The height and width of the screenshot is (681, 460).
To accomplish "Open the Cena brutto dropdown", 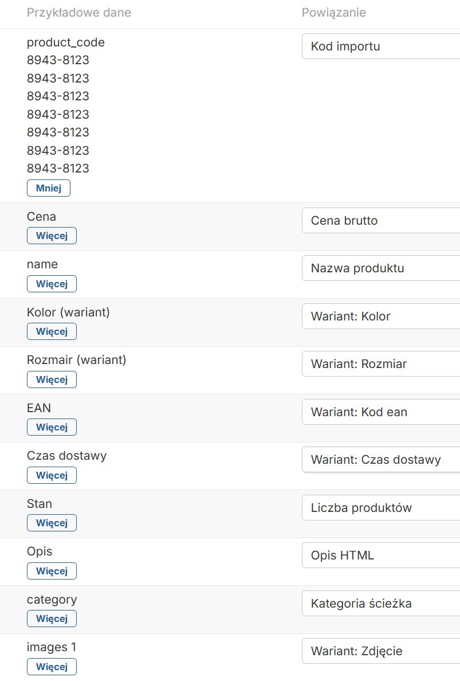I will pyautogui.click(x=381, y=221).
